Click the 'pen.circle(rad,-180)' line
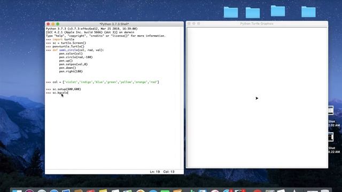Image resolution: width=342 pixels, height=192 pixels. [76, 57]
